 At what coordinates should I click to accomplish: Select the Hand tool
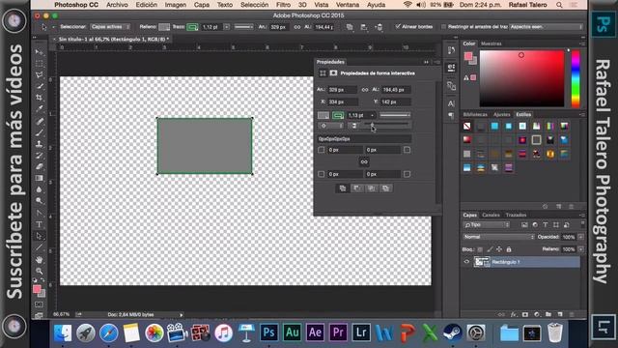pos(39,260)
